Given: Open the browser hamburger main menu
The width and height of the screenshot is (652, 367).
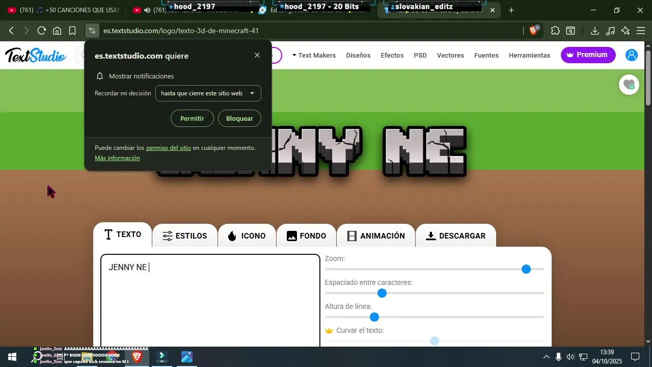Looking at the screenshot, I should pyautogui.click(x=641, y=31).
